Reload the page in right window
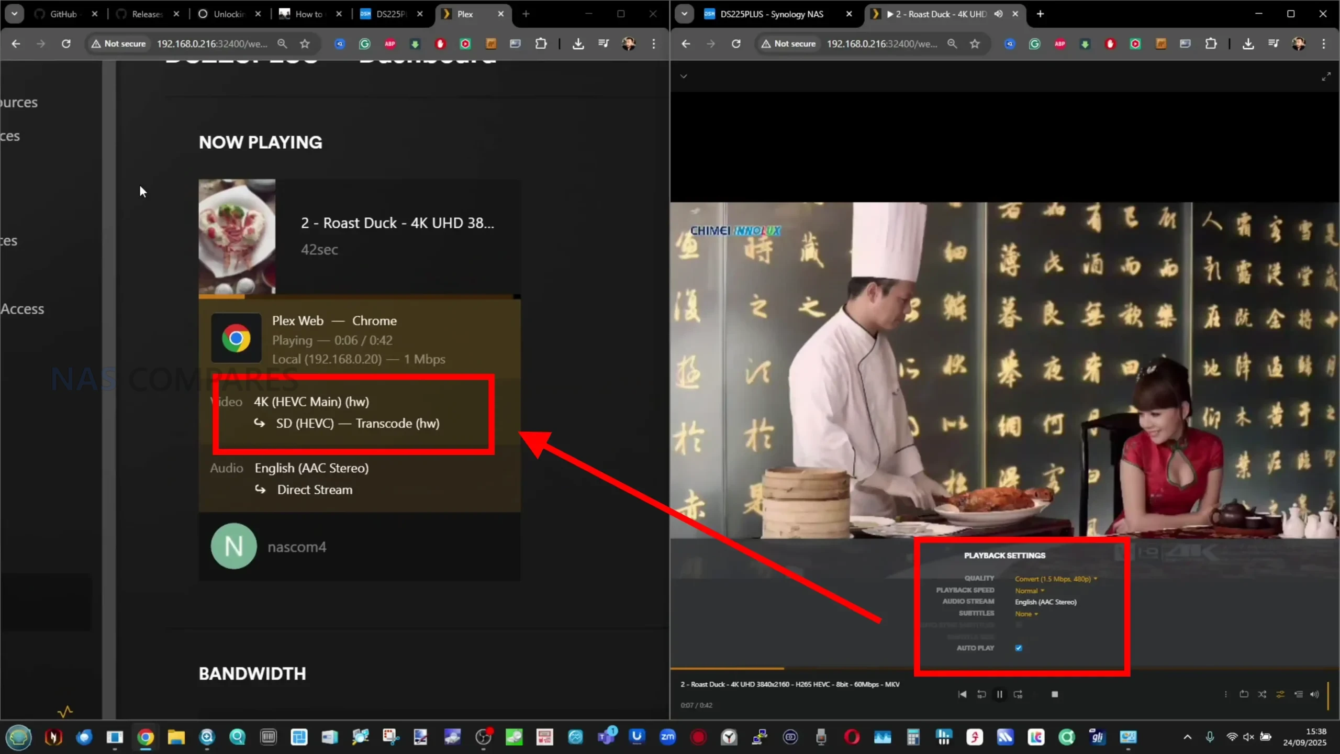The image size is (1340, 754). [x=736, y=43]
